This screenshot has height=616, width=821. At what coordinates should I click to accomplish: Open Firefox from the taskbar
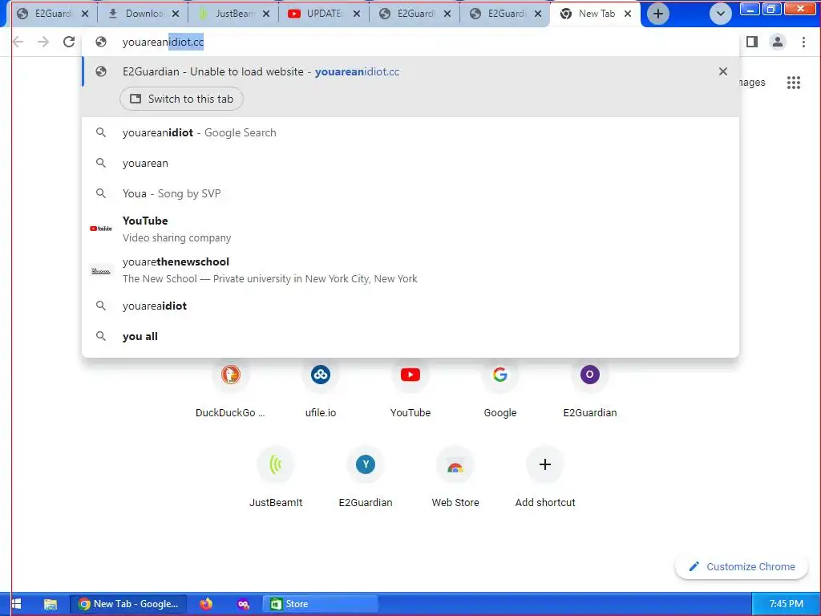click(206, 604)
